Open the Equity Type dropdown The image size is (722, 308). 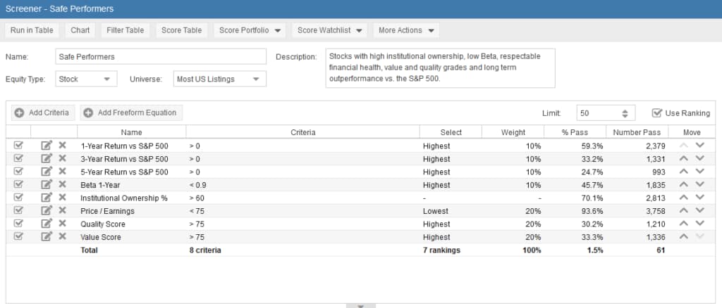(86, 79)
